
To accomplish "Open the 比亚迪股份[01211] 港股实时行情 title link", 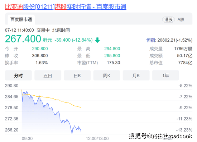I will click(x=66, y=7).
